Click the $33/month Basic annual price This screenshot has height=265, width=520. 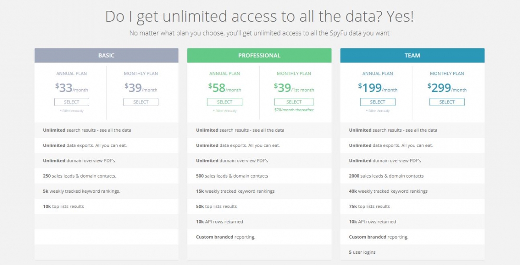(71, 88)
